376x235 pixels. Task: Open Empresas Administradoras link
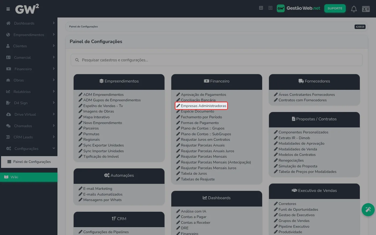tap(201, 106)
